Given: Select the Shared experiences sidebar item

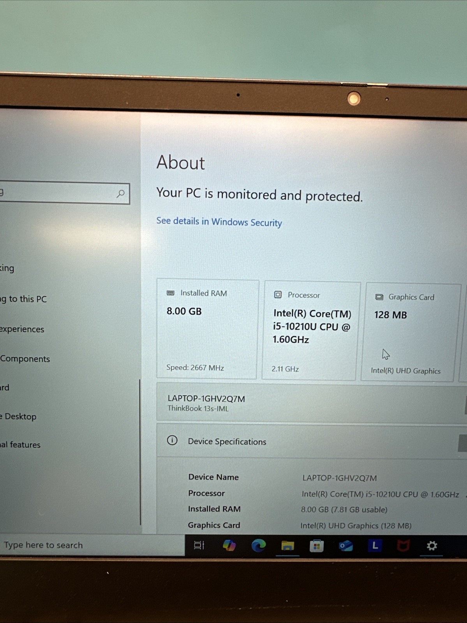Looking at the screenshot, I should coord(22,329).
